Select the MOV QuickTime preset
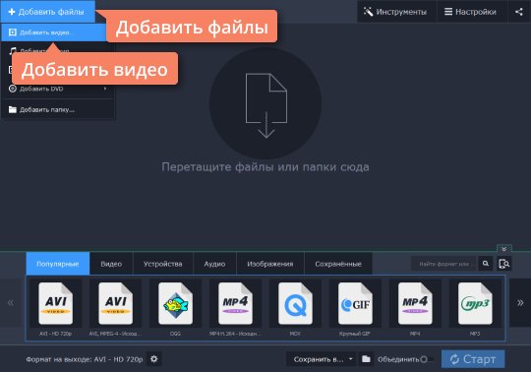Viewport: 531px width, 372px height. (295, 308)
